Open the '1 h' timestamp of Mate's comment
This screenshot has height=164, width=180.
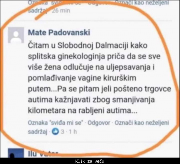[x=73, y=132]
